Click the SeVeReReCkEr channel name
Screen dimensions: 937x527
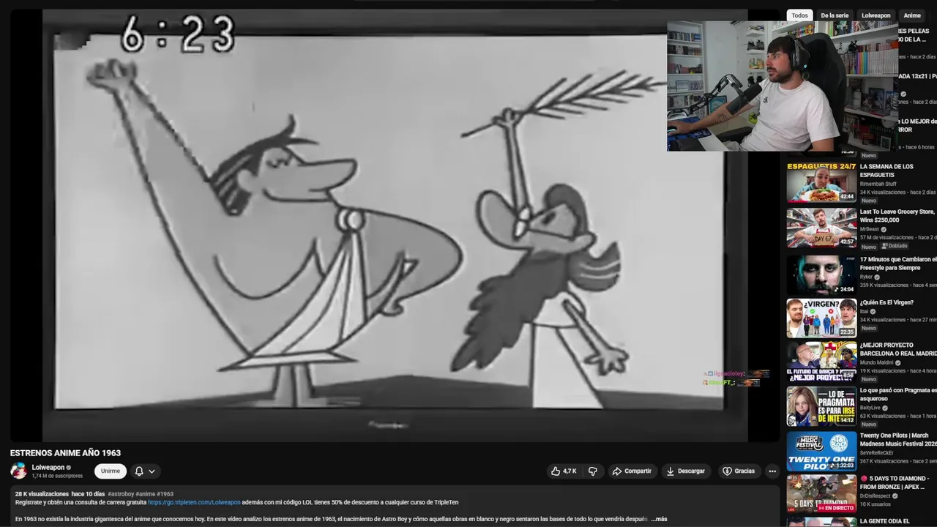(x=877, y=452)
